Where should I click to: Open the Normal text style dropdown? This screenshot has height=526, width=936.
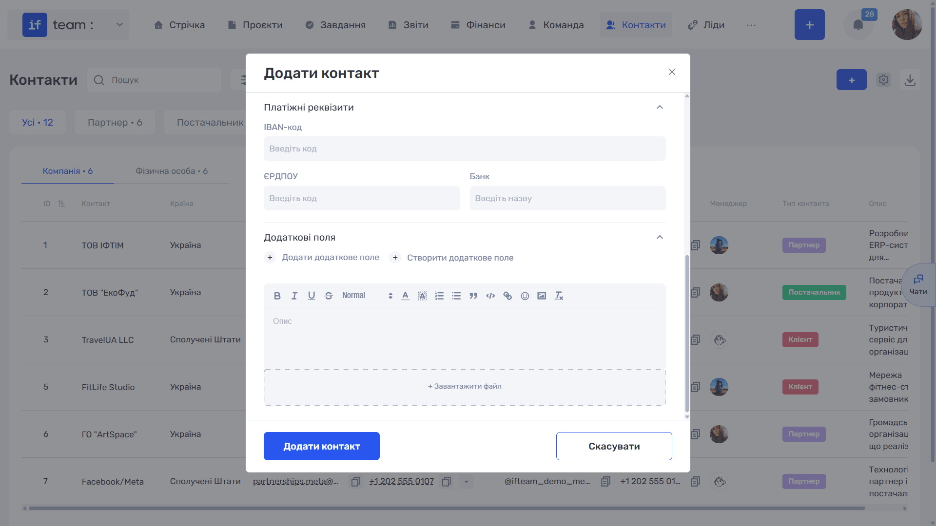pos(367,296)
